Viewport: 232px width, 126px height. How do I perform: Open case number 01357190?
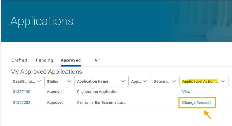(x=21, y=92)
